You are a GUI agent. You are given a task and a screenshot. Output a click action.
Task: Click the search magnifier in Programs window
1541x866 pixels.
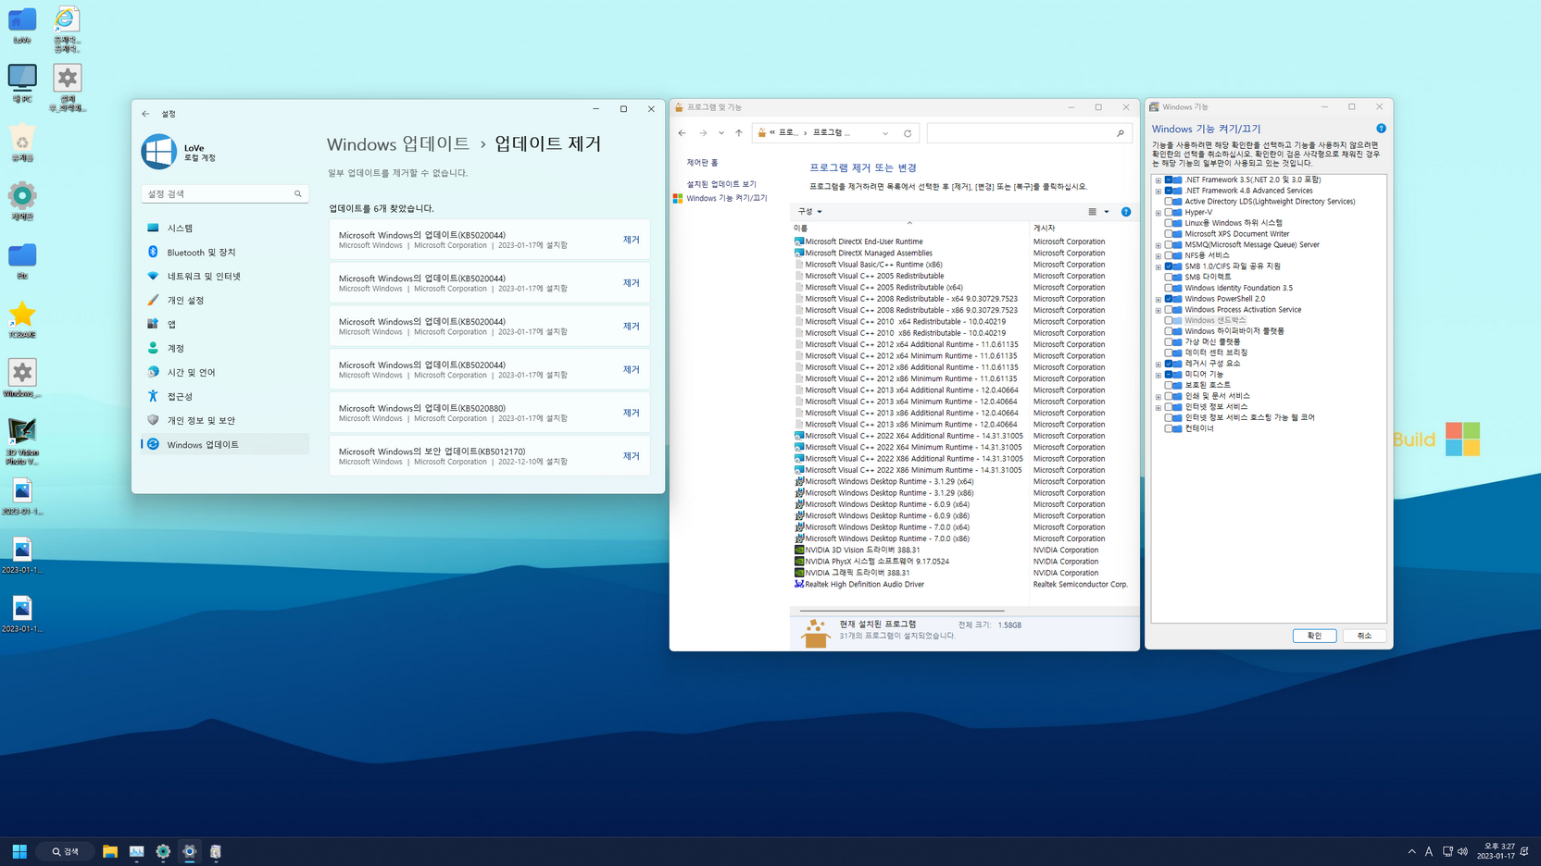tap(1121, 133)
